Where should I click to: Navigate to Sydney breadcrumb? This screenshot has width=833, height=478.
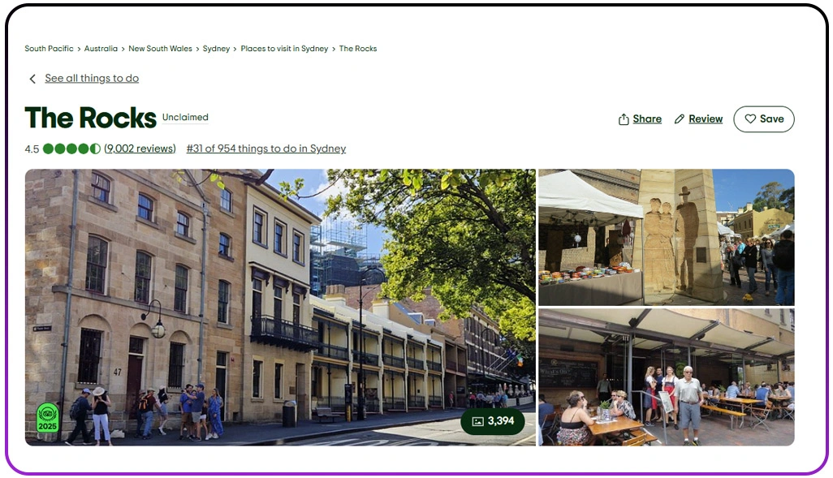click(x=216, y=49)
